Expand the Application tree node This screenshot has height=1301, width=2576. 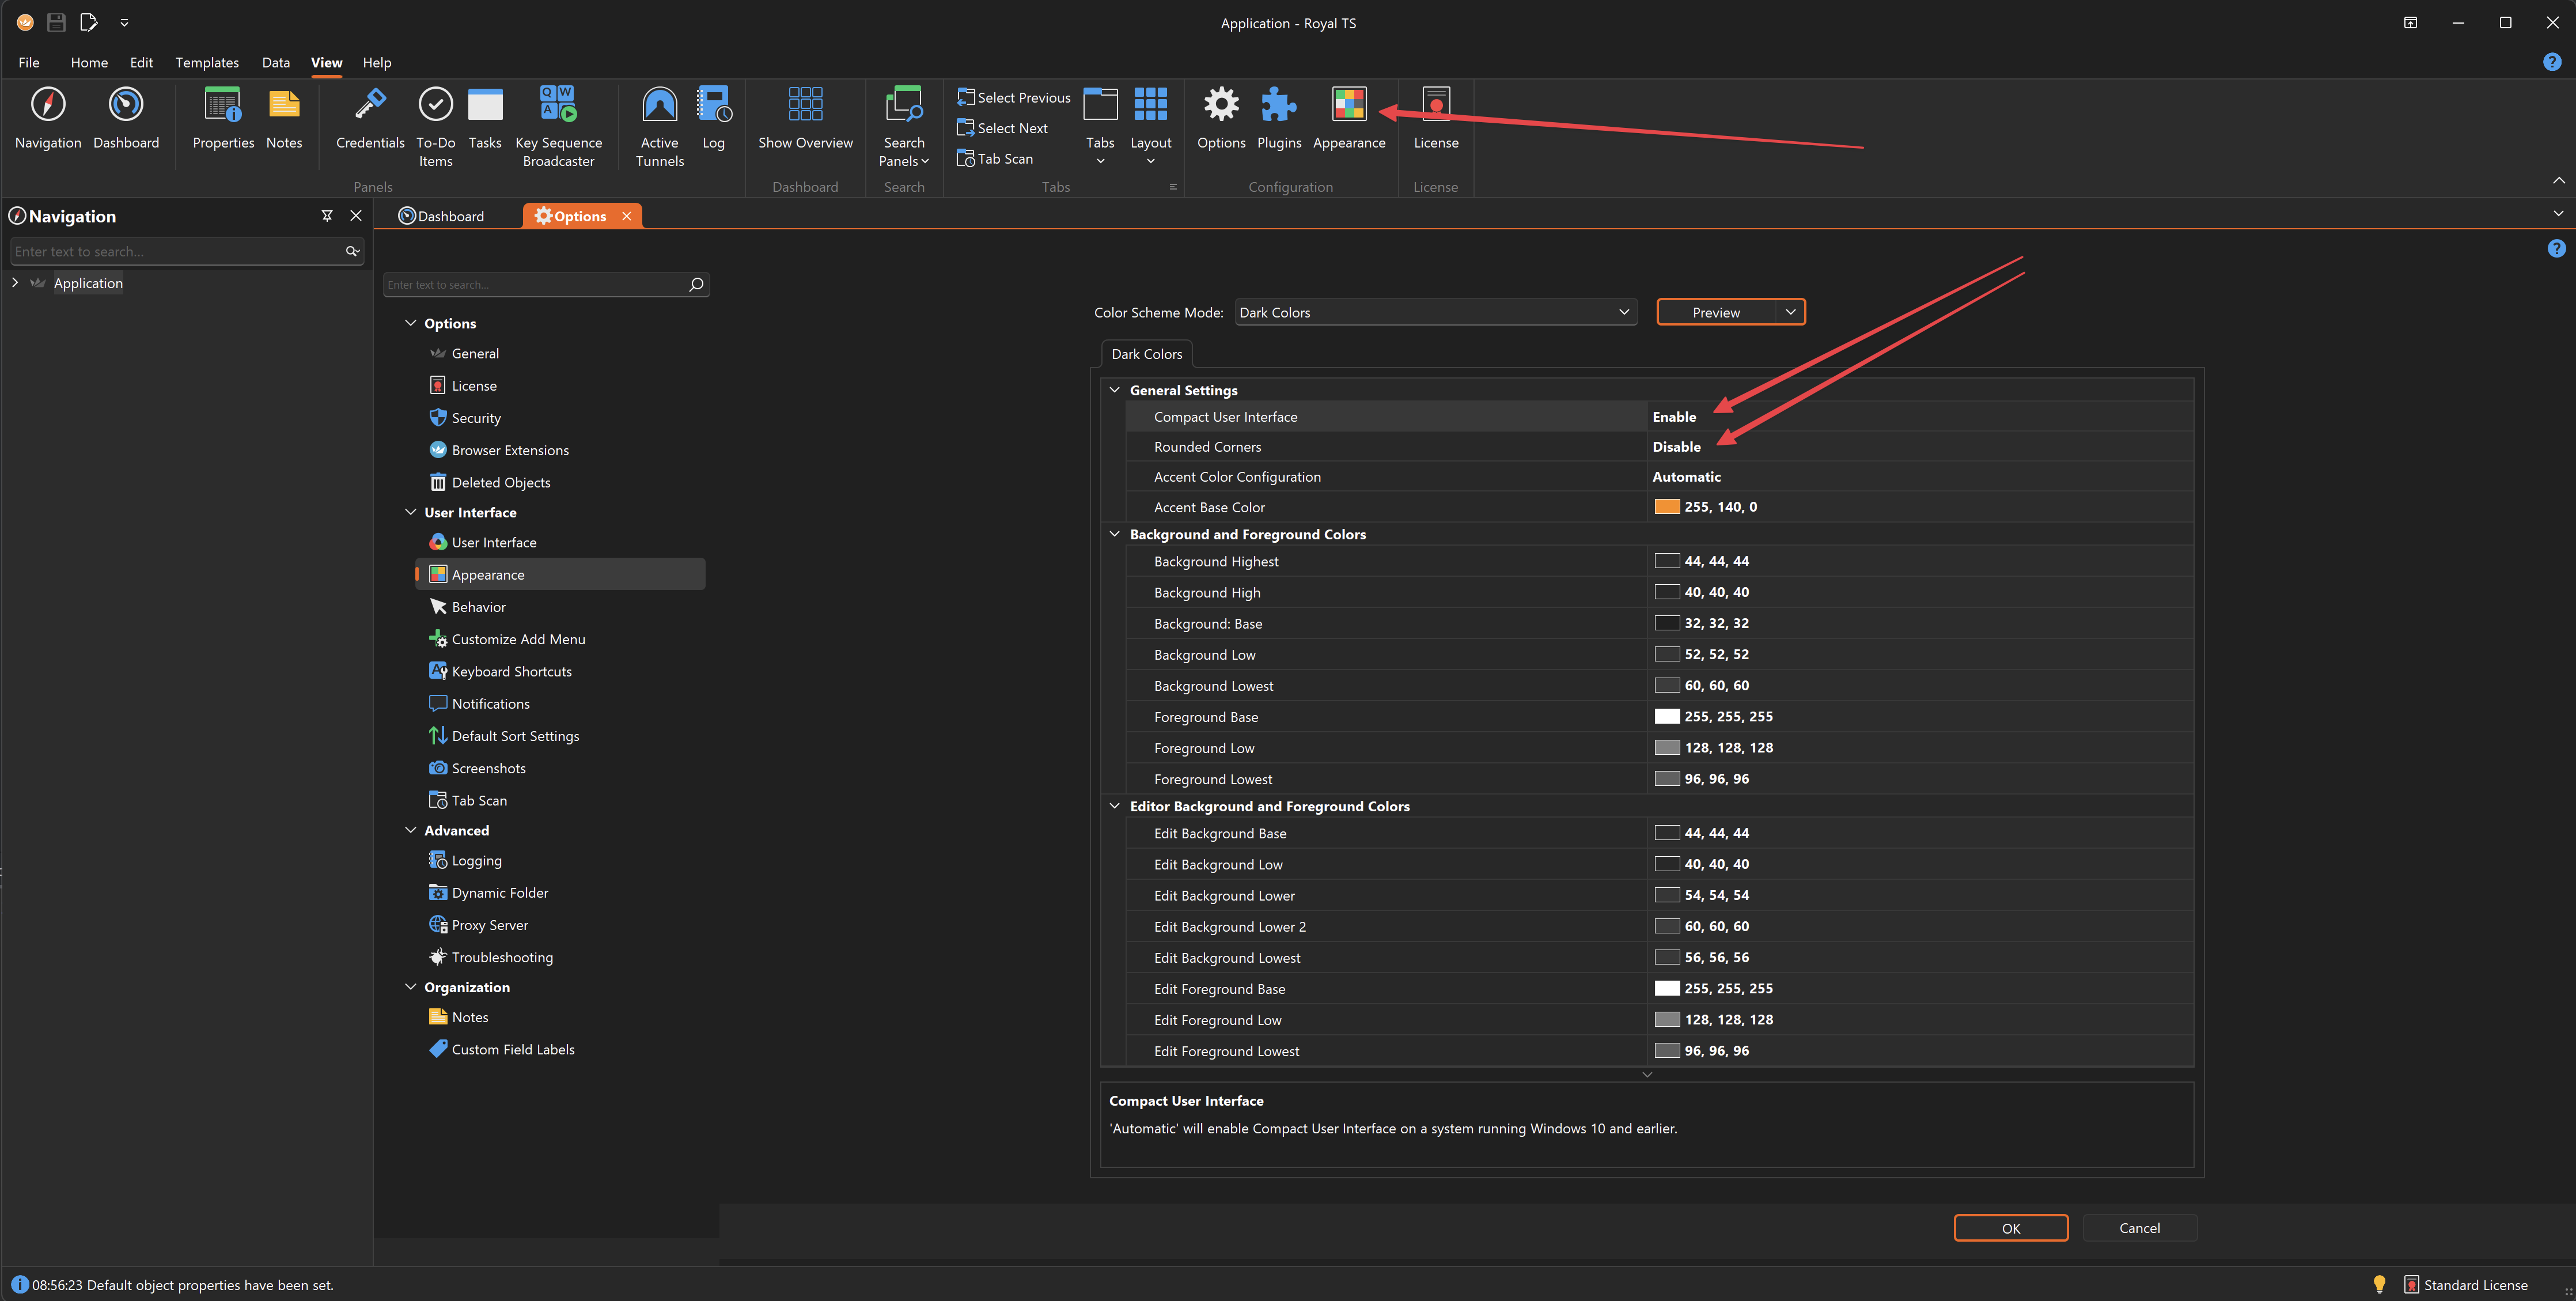(x=15, y=283)
